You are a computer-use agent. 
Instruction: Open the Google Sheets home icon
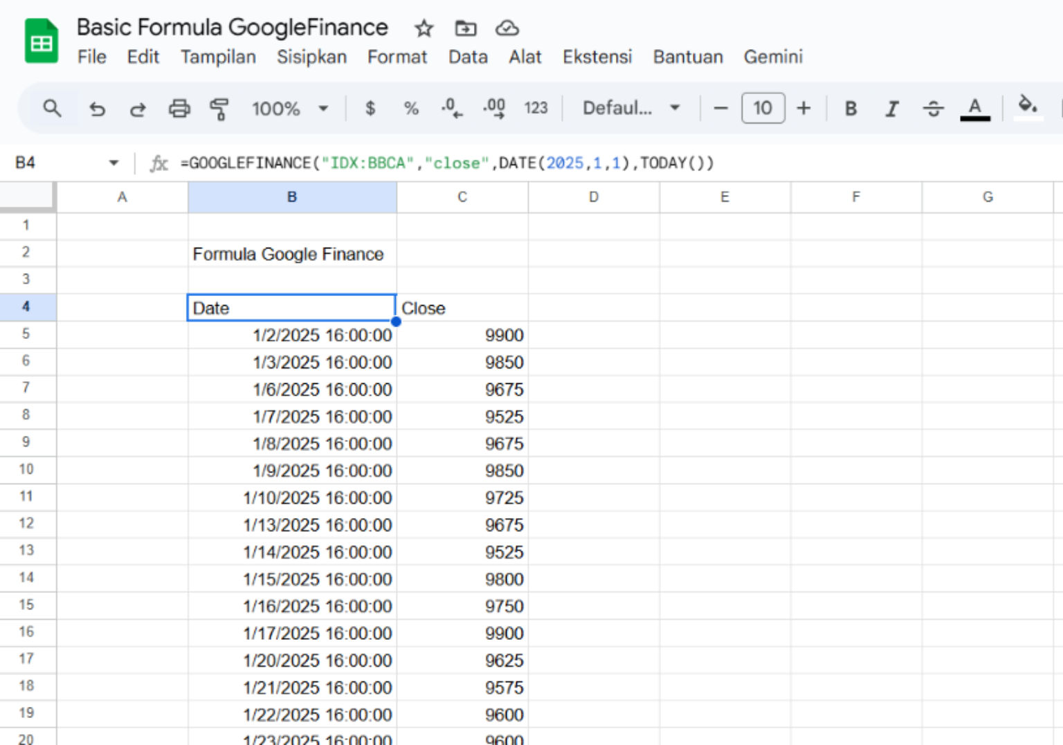[x=41, y=42]
